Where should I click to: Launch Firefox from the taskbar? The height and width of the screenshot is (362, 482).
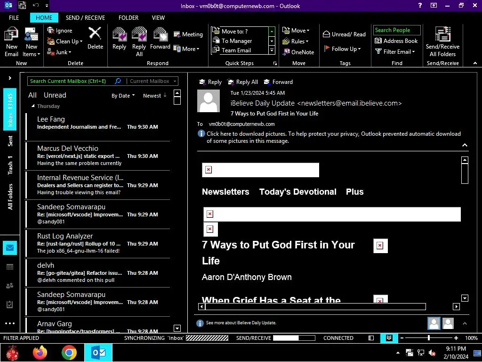40,353
